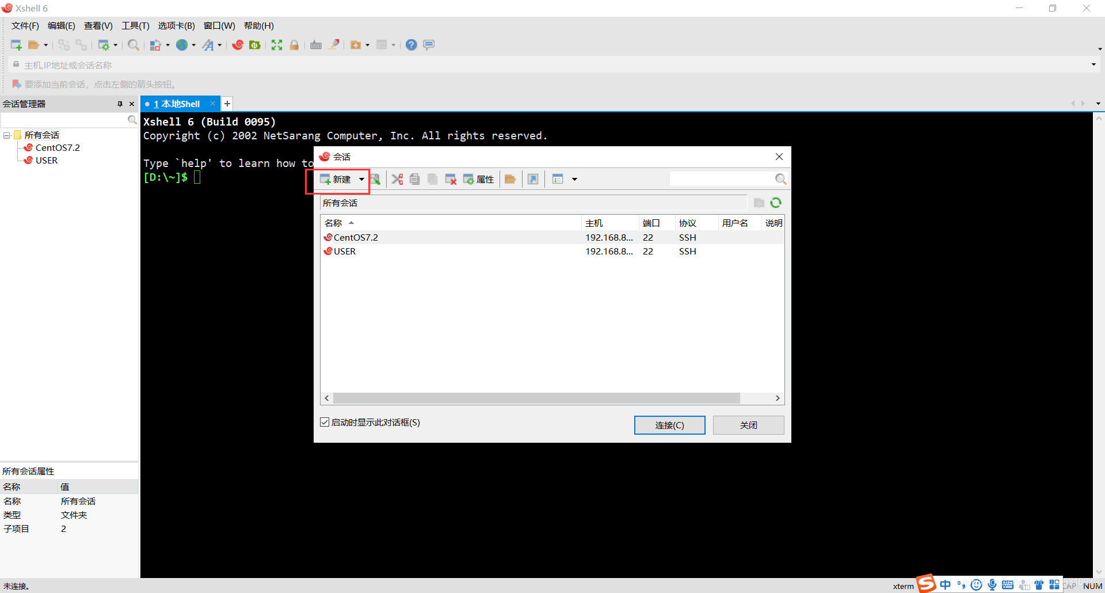Image resolution: width=1105 pixels, height=593 pixels.
Task: Select the USER session in the list
Action: coord(344,251)
